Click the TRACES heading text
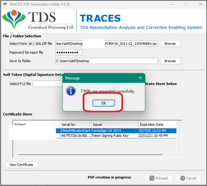Image resolution: width=207 pixels, height=186 pixels. pyautogui.click(x=100, y=18)
